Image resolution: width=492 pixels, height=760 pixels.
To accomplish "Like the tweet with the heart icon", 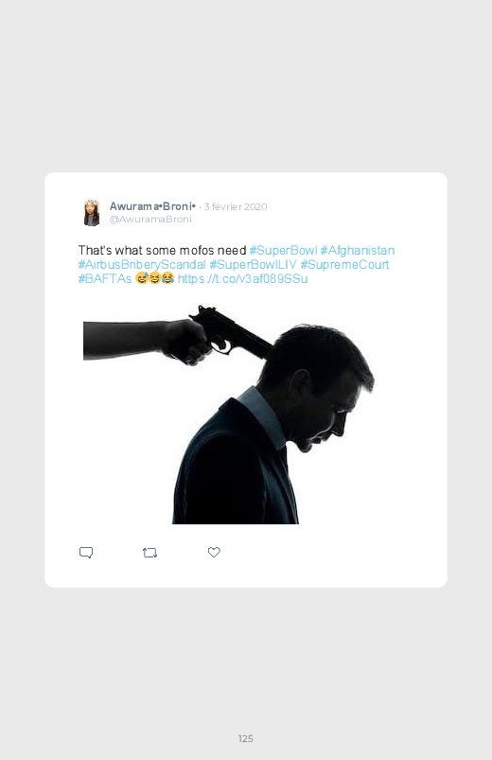I will (214, 552).
